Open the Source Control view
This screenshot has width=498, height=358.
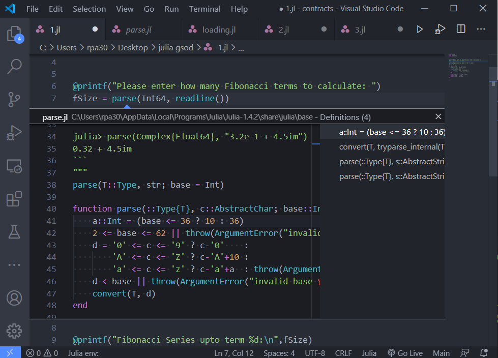(x=15, y=99)
